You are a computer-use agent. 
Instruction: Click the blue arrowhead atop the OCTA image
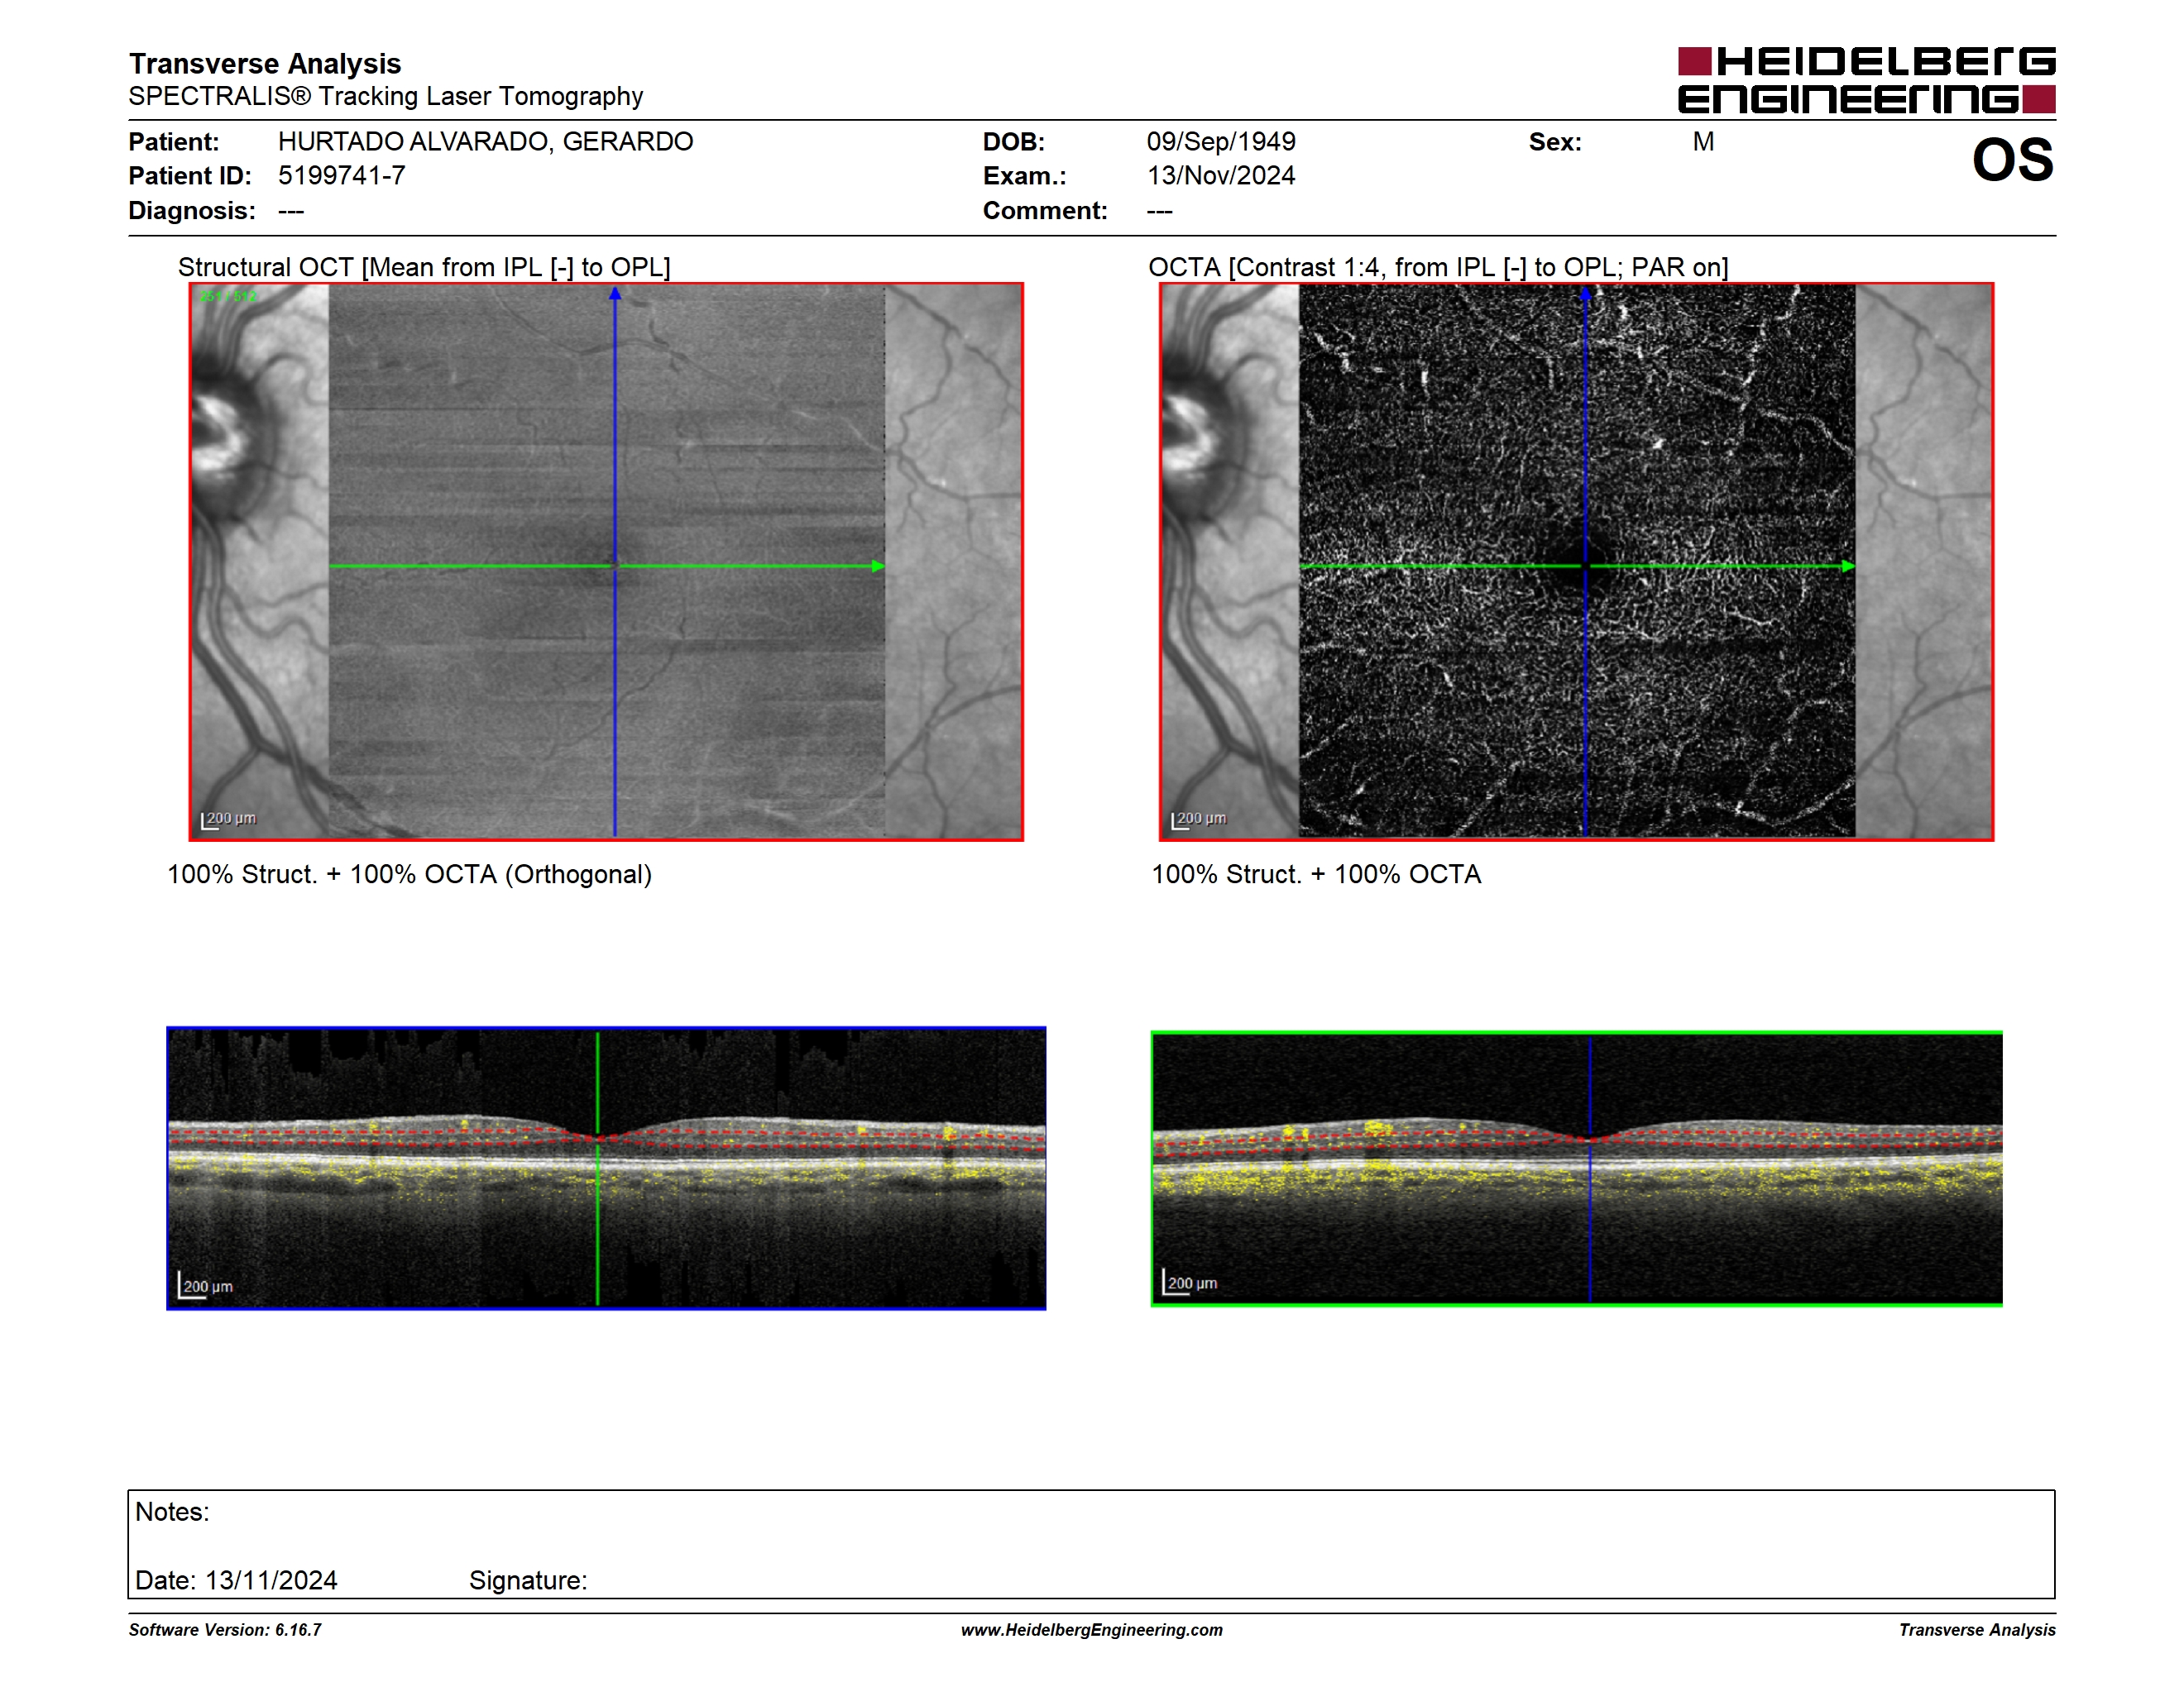pos(1585,293)
